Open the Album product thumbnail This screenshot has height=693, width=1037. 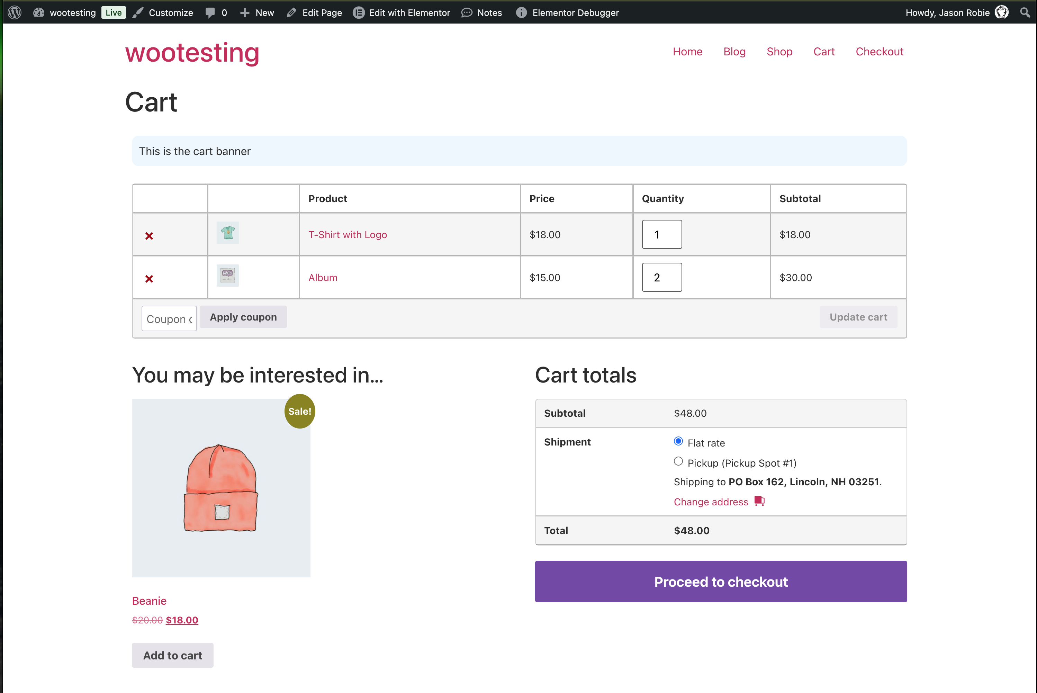227,275
